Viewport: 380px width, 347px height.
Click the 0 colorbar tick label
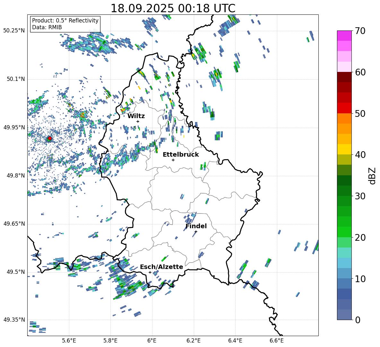tap(358, 320)
